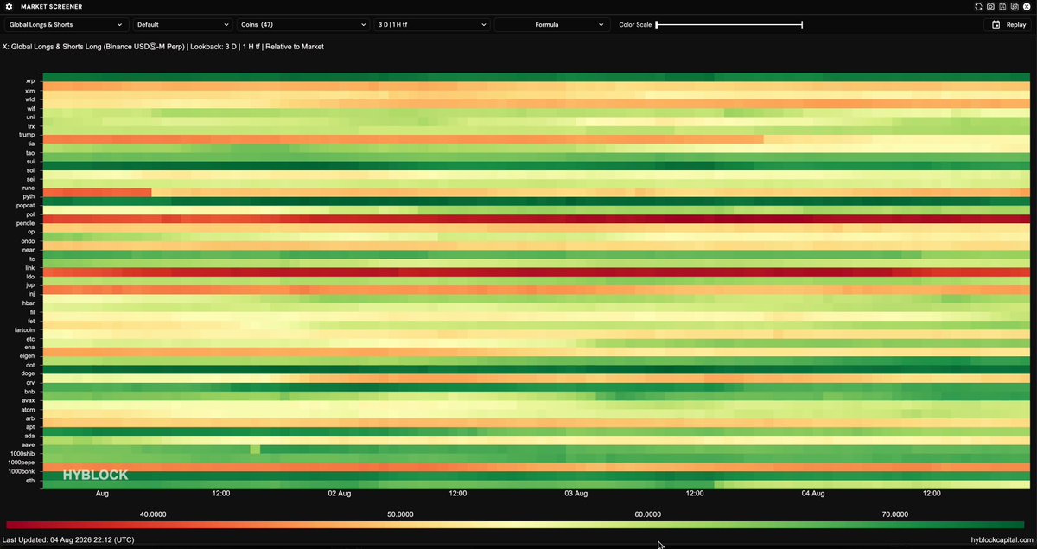Select the 03 Aug axis label
The width and height of the screenshot is (1037, 549).
pos(576,494)
